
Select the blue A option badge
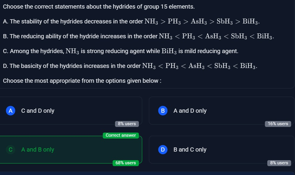point(10,111)
